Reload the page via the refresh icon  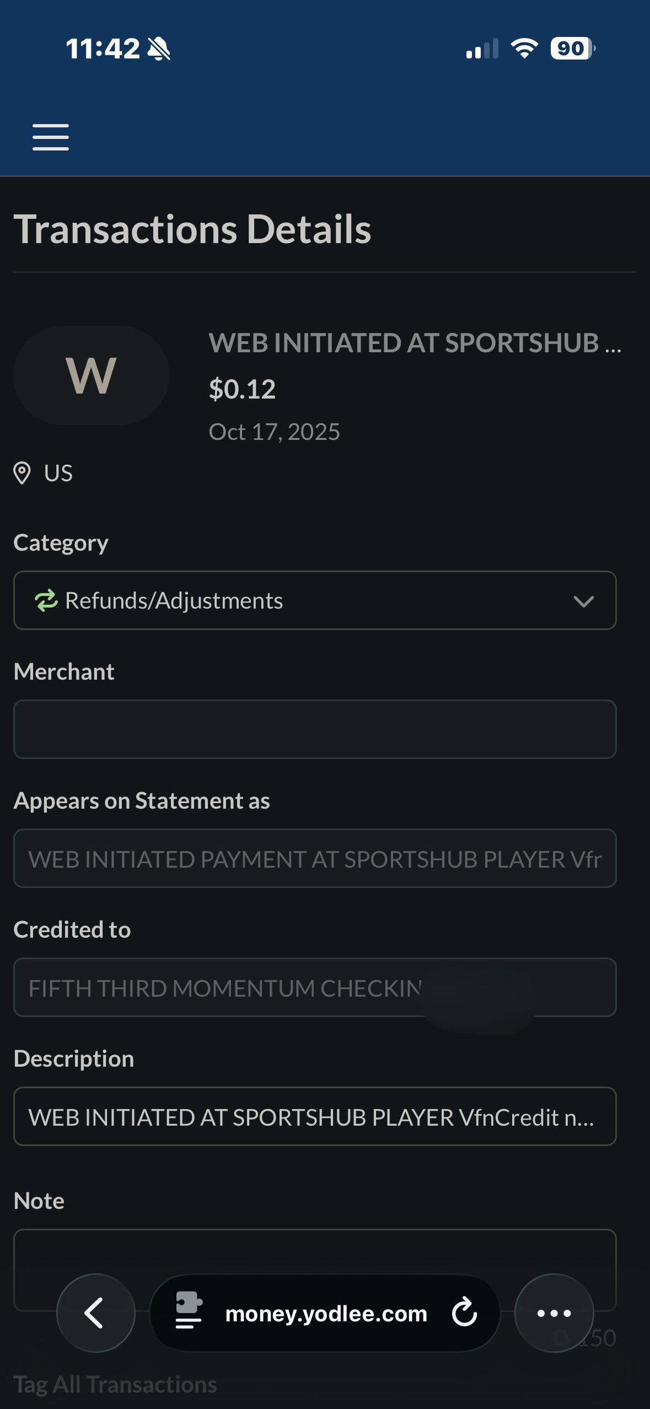(x=464, y=1313)
